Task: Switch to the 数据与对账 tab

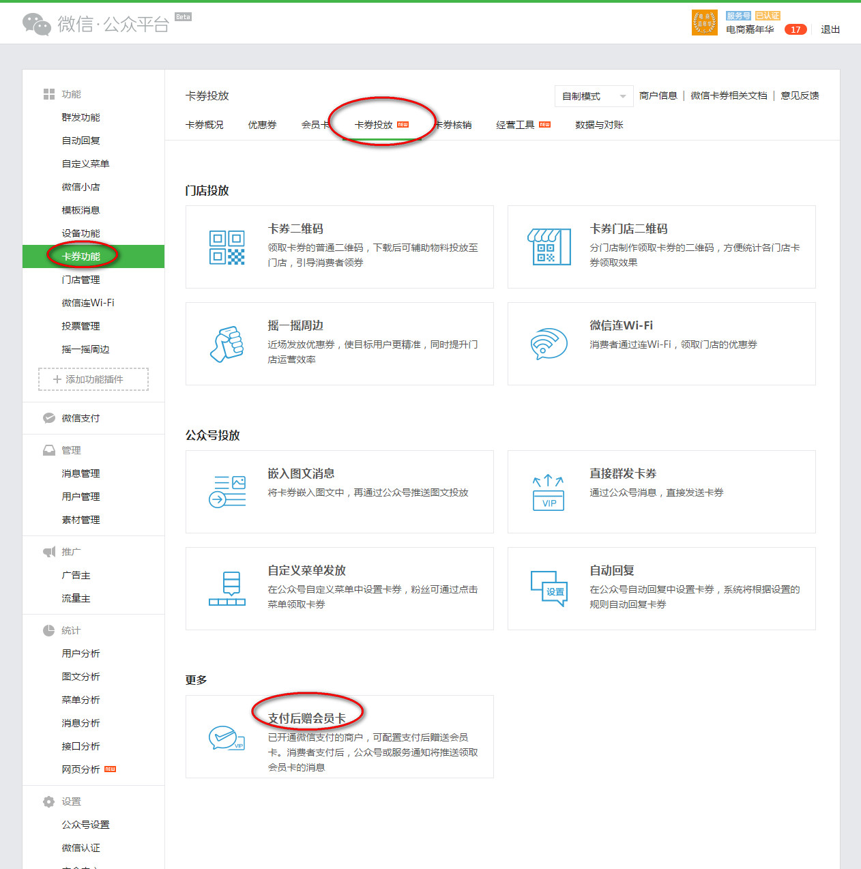Action: click(599, 125)
